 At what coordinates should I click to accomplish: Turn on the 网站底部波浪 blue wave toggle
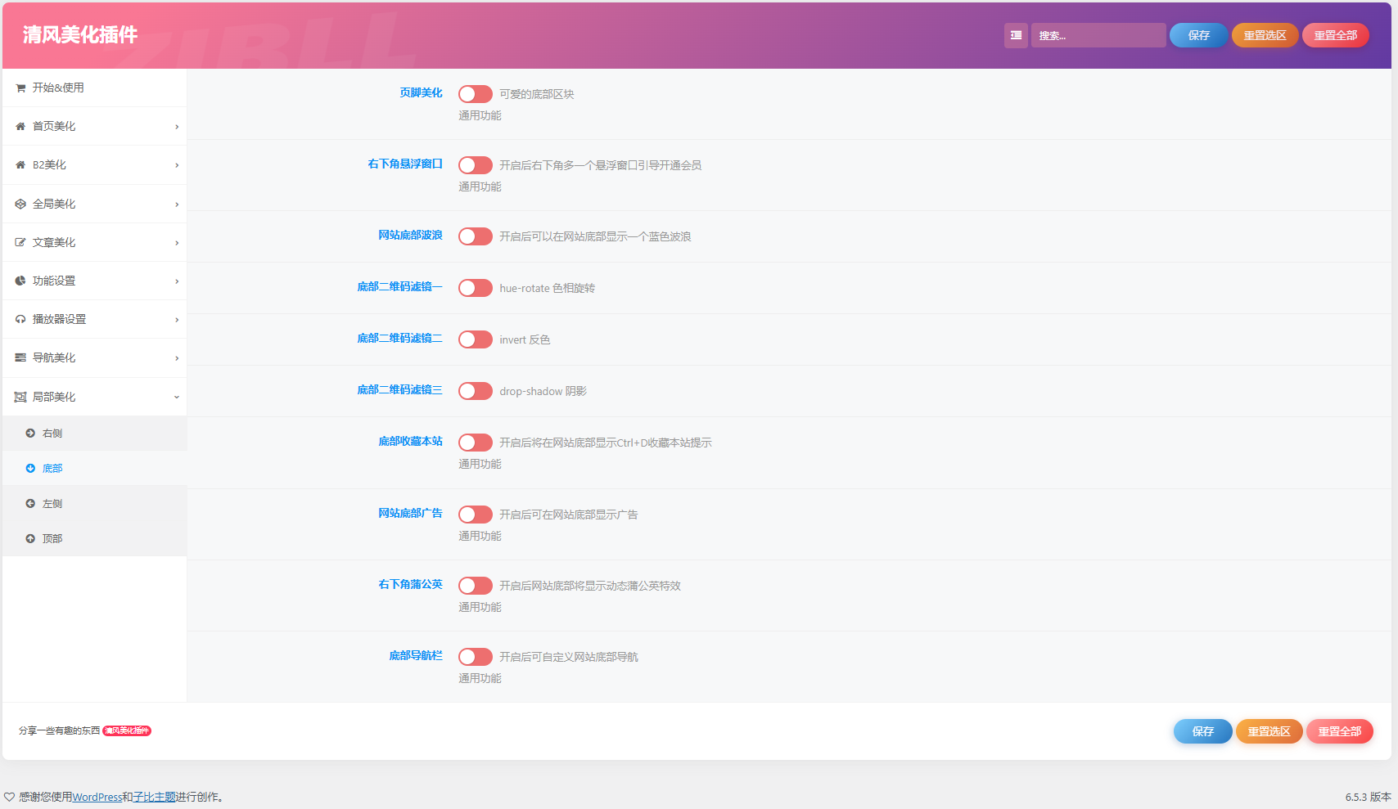click(x=475, y=236)
